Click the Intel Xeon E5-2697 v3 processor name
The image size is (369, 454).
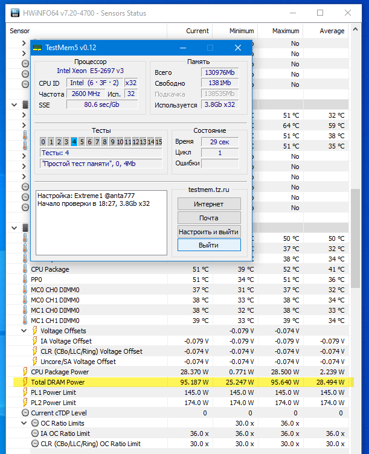click(90, 71)
